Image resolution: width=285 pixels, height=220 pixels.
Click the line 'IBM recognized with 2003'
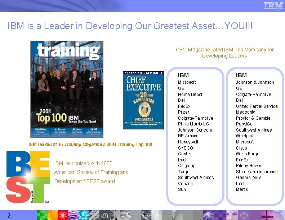(83, 163)
